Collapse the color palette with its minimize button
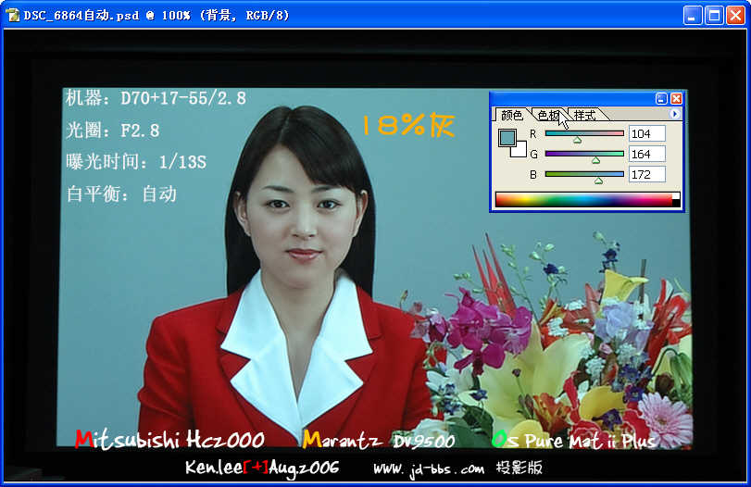This screenshot has height=487, width=751. (x=661, y=99)
